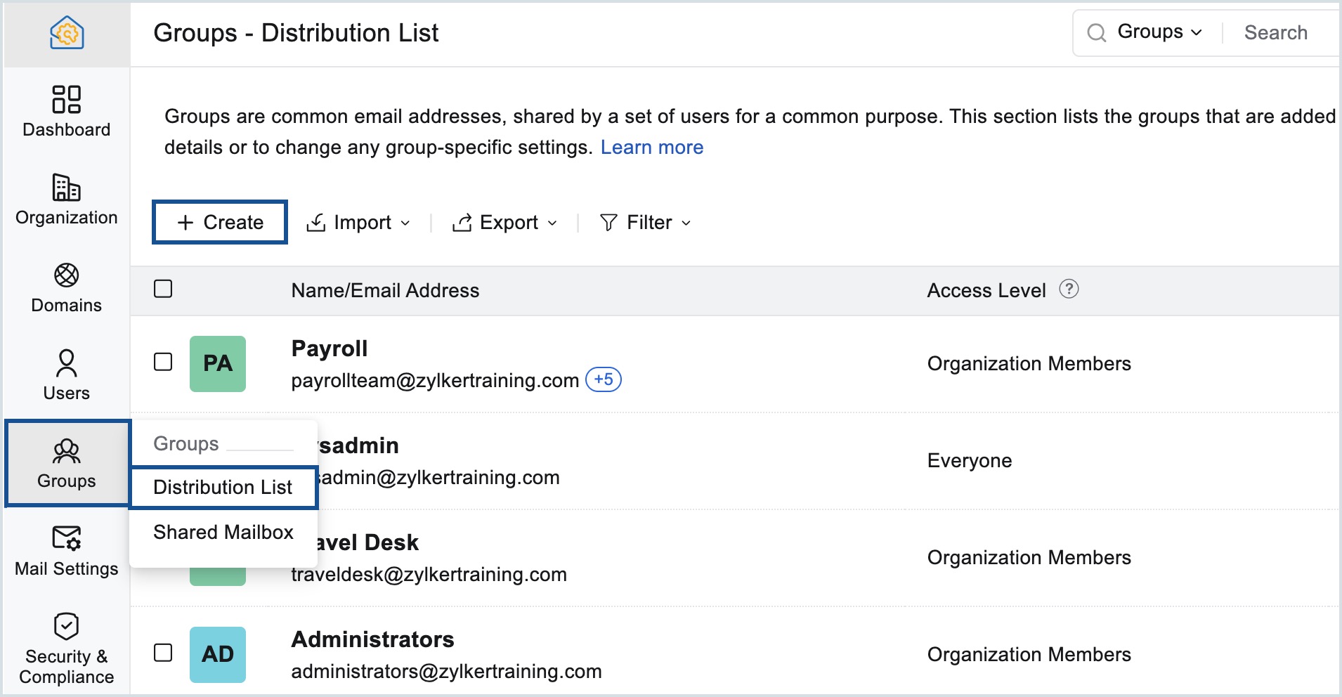Expand the Import options dropdown
1342x697 pixels.
click(357, 222)
